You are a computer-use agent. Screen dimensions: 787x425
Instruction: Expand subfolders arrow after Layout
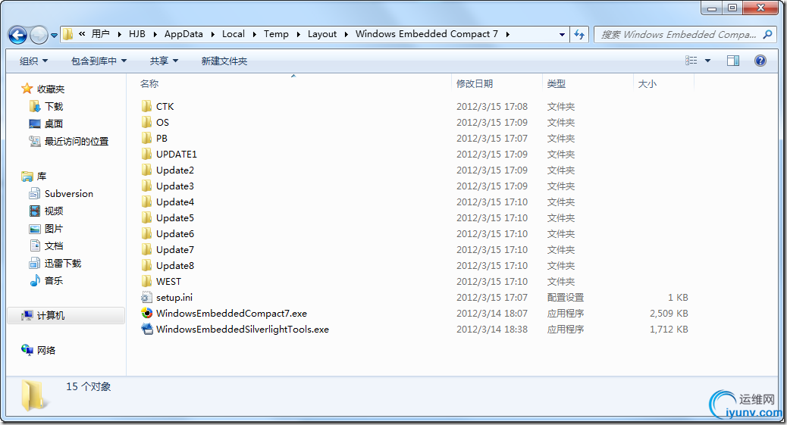(x=346, y=34)
